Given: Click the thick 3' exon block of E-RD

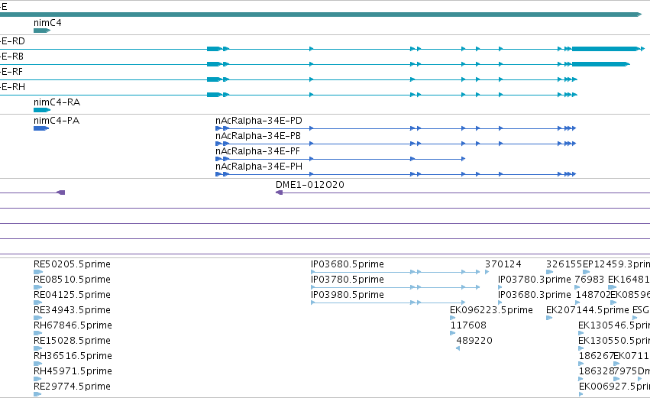Looking at the screenshot, I should pos(605,49).
